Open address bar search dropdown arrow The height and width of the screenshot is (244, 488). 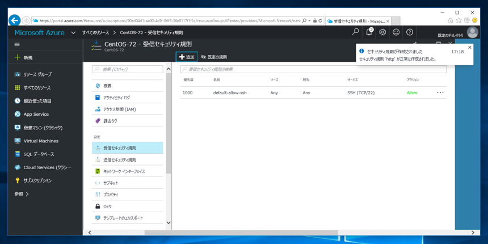tap(310, 20)
